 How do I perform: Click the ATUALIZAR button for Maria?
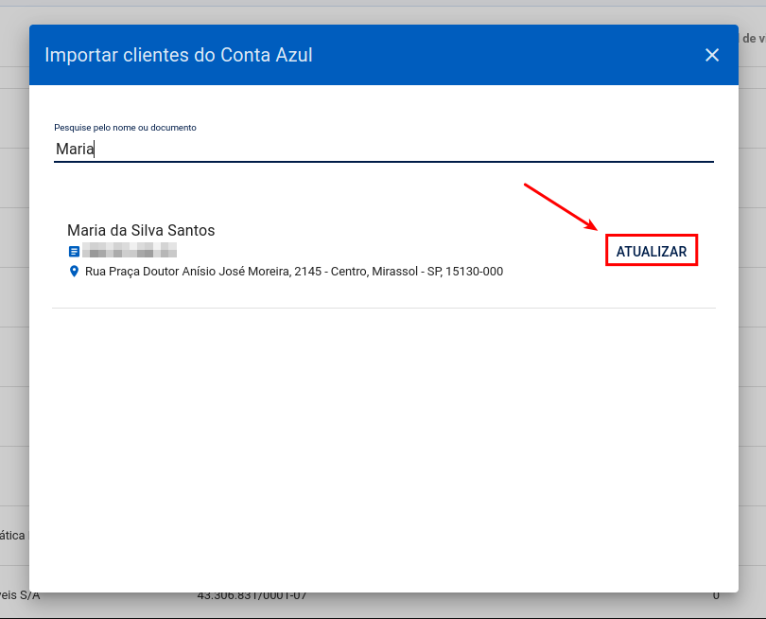652,251
